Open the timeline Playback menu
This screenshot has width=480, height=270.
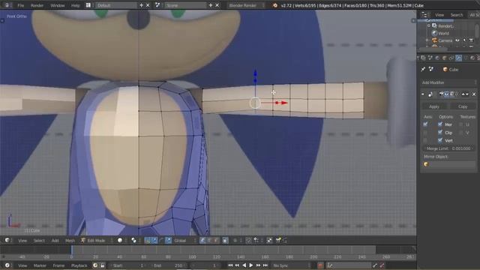pyautogui.click(x=79, y=265)
